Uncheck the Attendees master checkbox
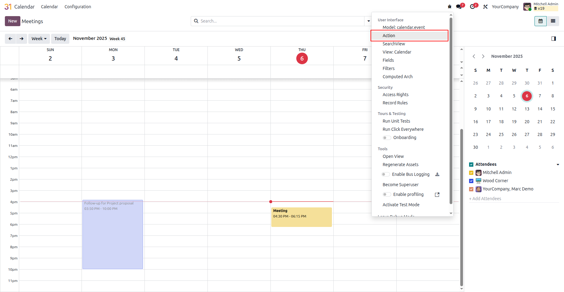Image resolution: width=564 pixels, height=292 pixels. (471, 165)
